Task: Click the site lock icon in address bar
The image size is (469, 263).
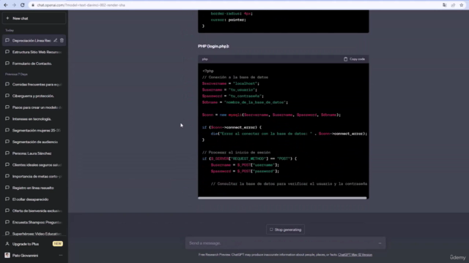Action: click(x=33, y=5)
